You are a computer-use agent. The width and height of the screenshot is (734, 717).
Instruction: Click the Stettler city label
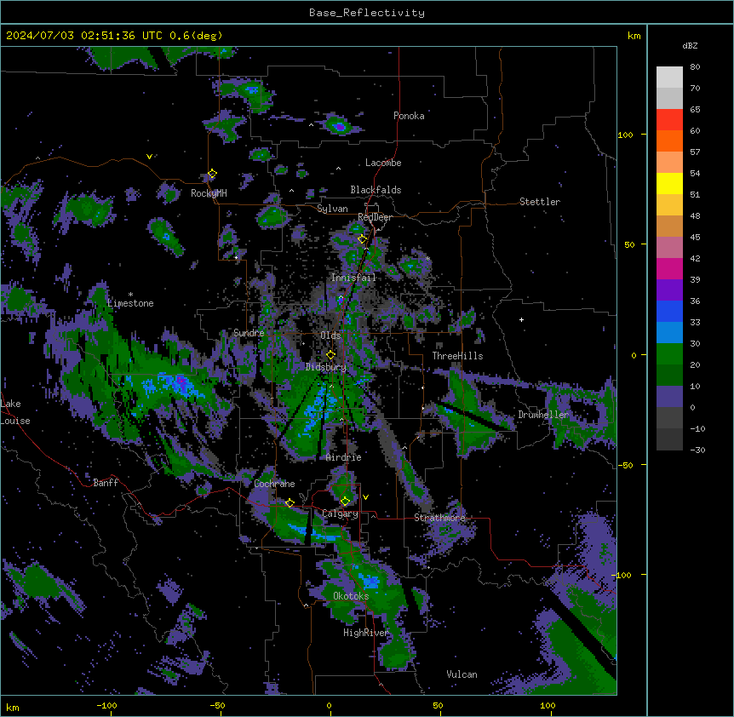[540, 202]
